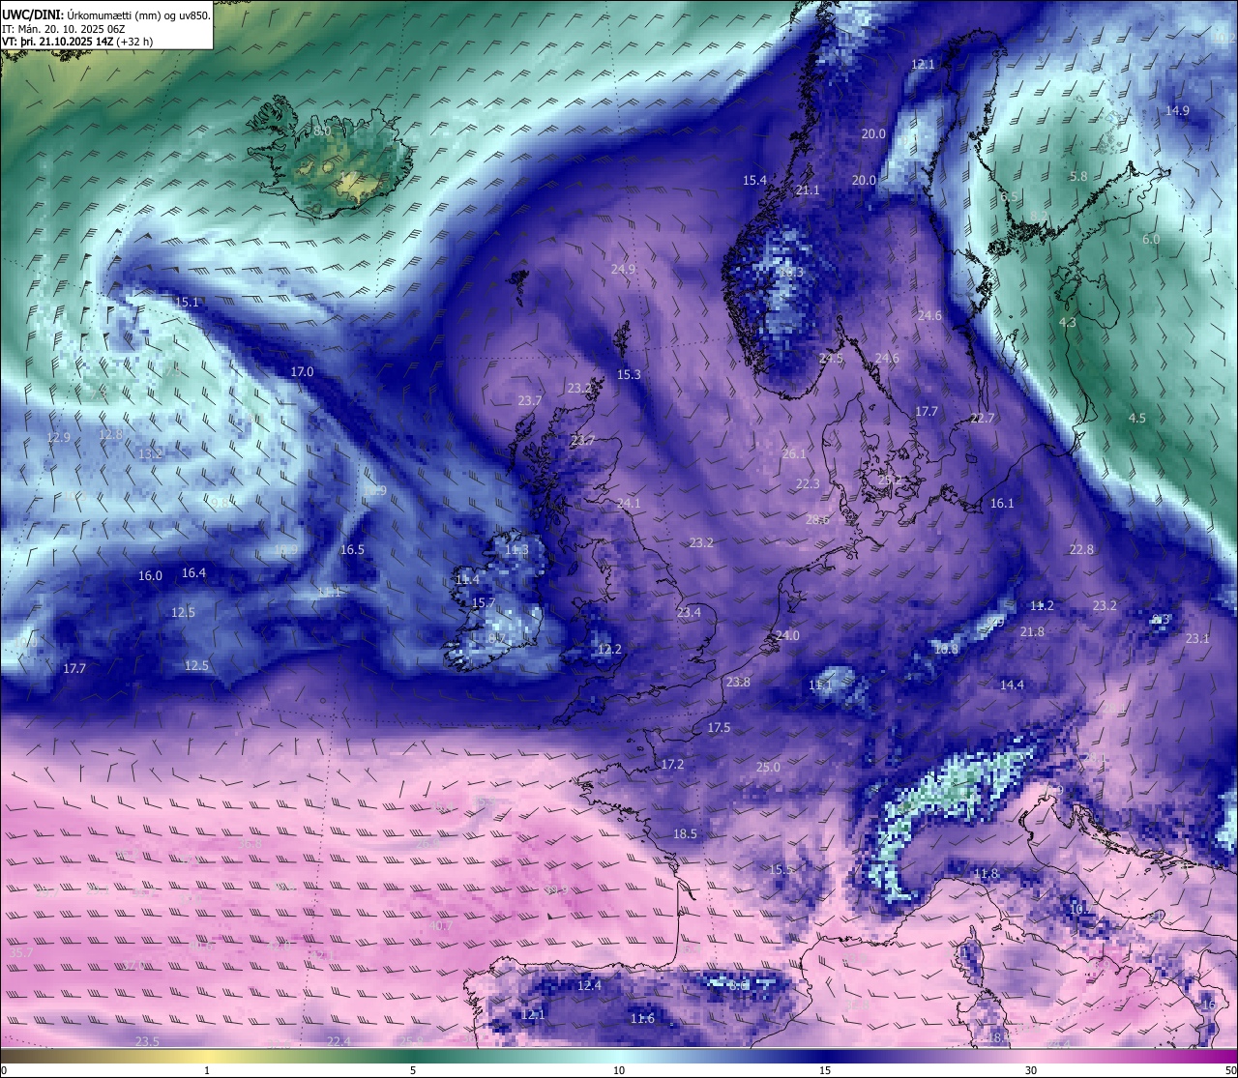The image size is (1238, 1078).
Task: Click the 15.4 value label
Action: (754, 181)
